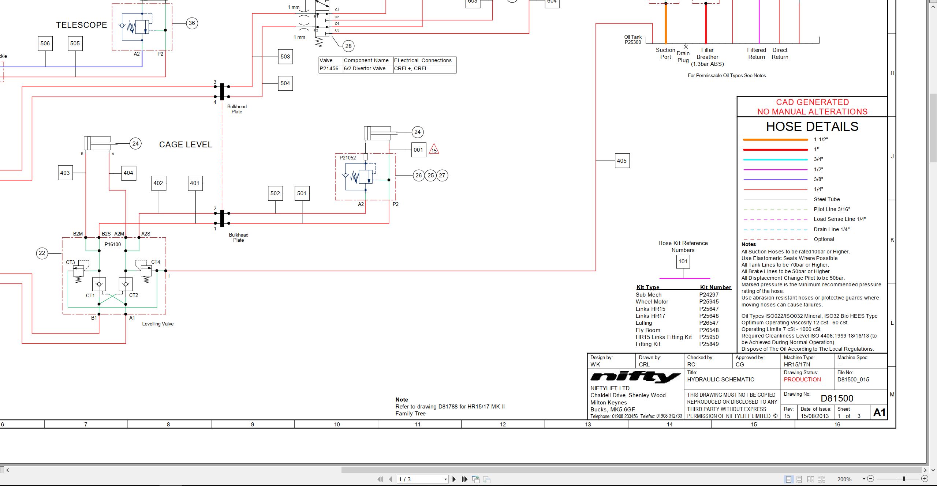
Task: Open the zoom percentage dropdown
Action: tap(863, 479)
